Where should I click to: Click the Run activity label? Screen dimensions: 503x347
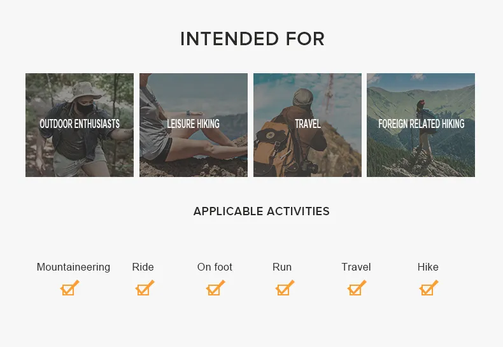tap(282, 267)
